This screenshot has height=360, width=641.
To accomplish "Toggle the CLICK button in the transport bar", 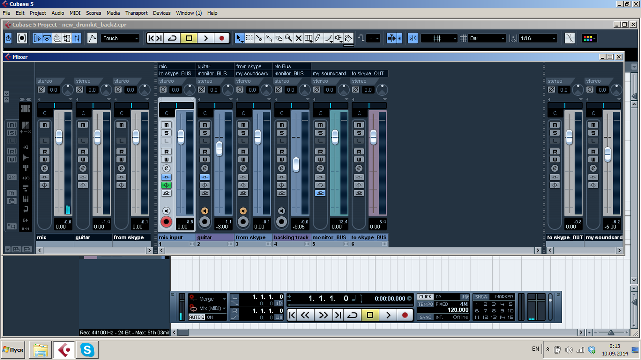I will (425, 296).
